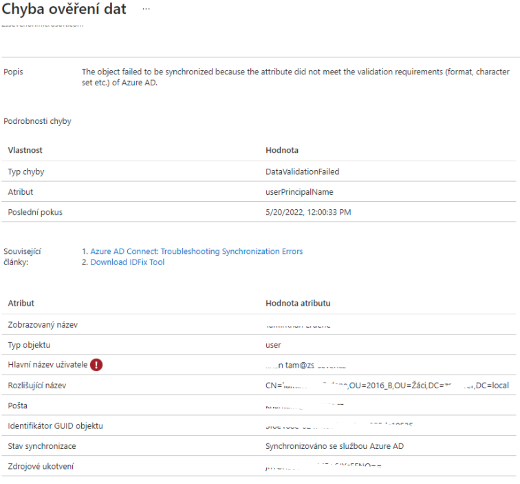Click the Hlavní název uživatele label
520x484 pixels.
(x=47, y=365)
